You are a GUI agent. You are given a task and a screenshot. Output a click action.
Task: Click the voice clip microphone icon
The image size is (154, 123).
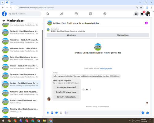tap(48, 113)
